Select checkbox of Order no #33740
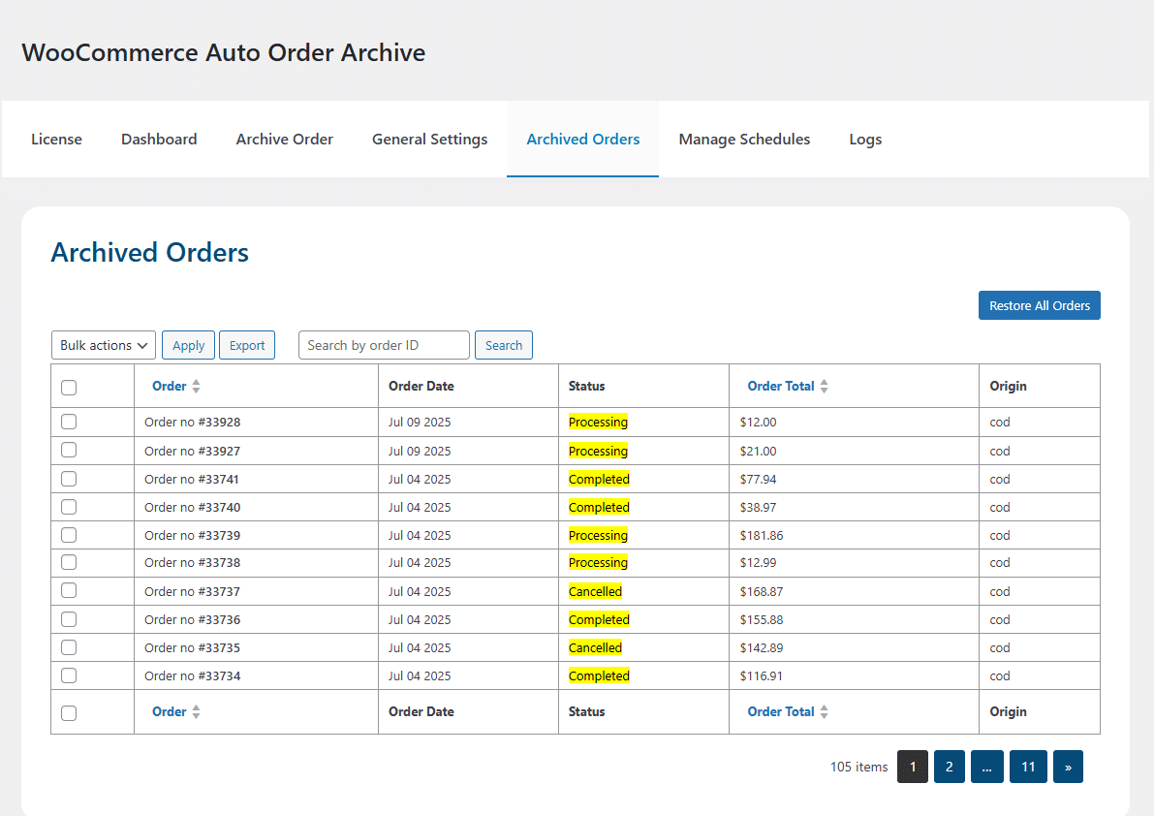The width and height of the screenshot is (1154, 816). (69, 507)
